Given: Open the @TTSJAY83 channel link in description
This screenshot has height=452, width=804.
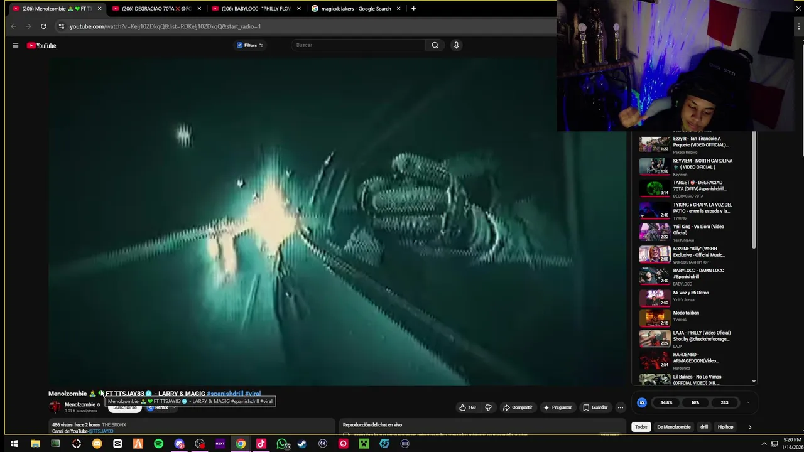Looking at the screenshot, I should 100,431.
